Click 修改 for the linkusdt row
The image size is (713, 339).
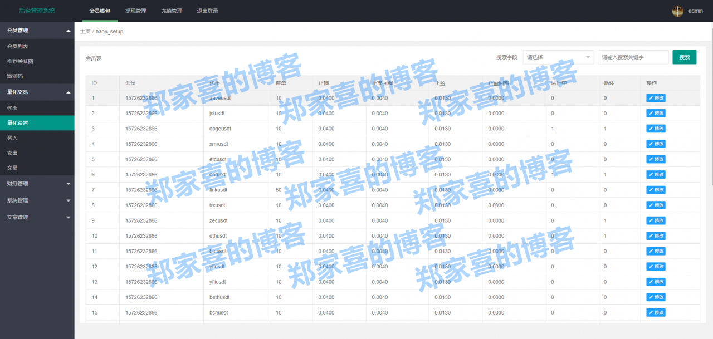pyautogui.click(x=656, y=190)
